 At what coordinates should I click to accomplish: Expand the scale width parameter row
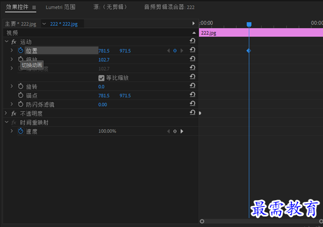(12, 68)
